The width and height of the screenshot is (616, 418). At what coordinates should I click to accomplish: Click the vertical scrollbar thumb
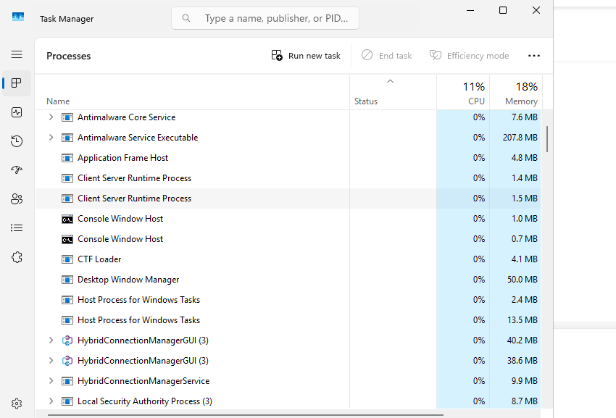pyautogui.click(x=547, y=139)
